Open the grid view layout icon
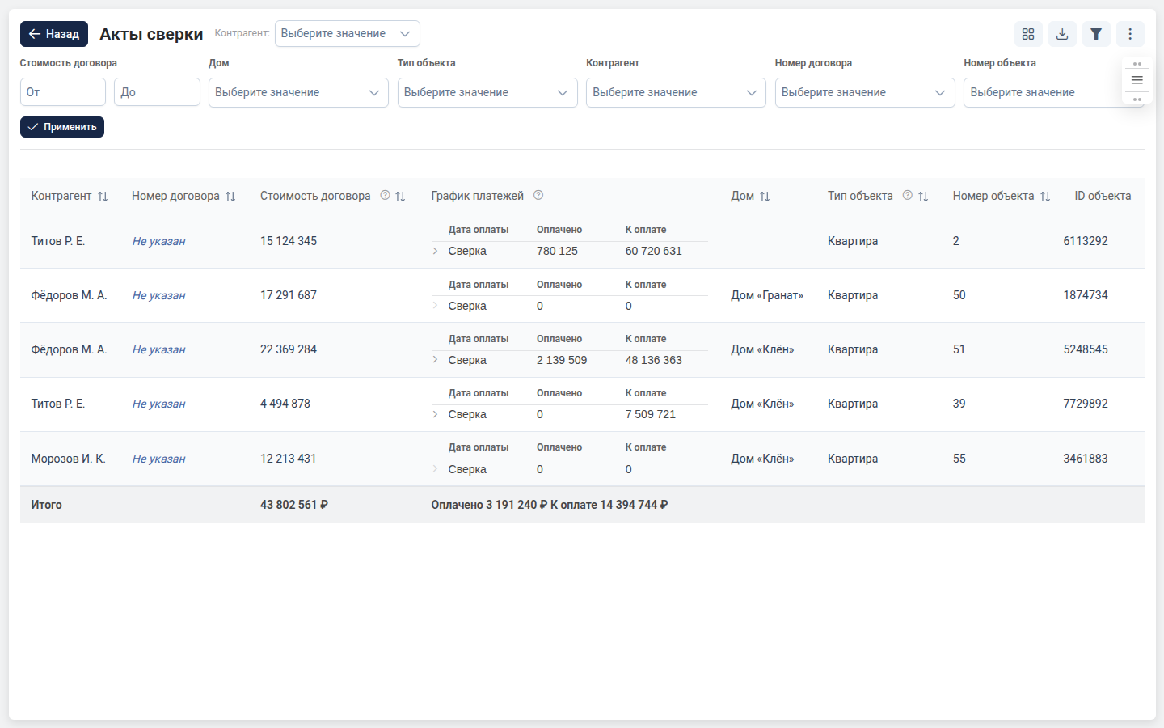The width and height of the screenshot is (1164, 728). click(x=1028, y=34)
